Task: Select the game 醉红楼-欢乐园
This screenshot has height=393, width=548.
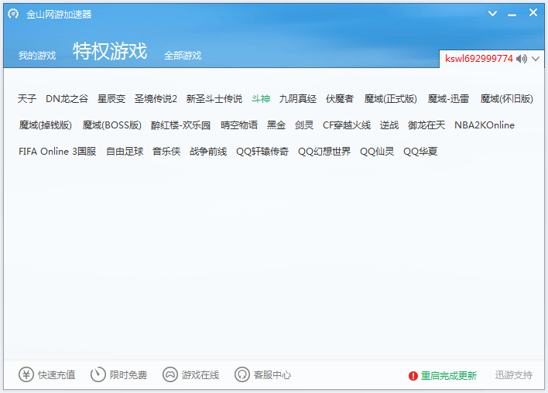Action: [x=180, y=125]
